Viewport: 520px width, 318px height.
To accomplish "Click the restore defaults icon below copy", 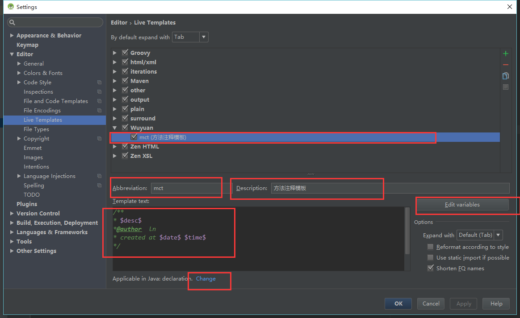I will [x=505, y=87].
